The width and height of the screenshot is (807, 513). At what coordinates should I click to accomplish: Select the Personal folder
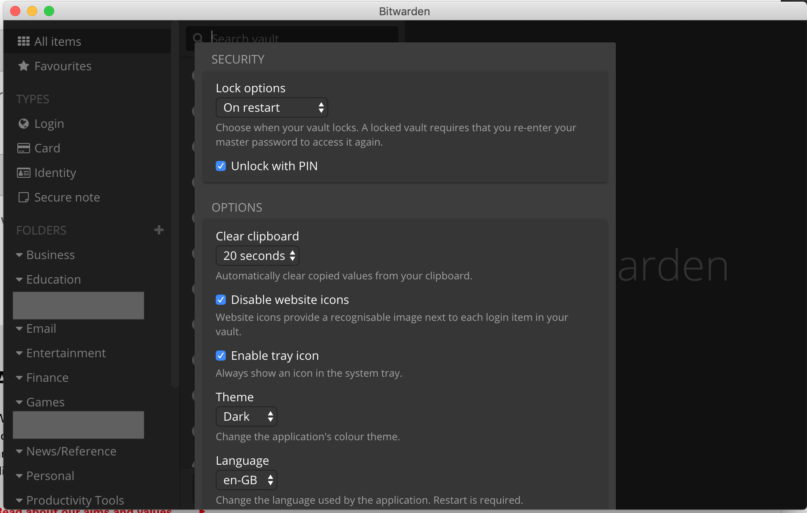click(x=49, y=475)
